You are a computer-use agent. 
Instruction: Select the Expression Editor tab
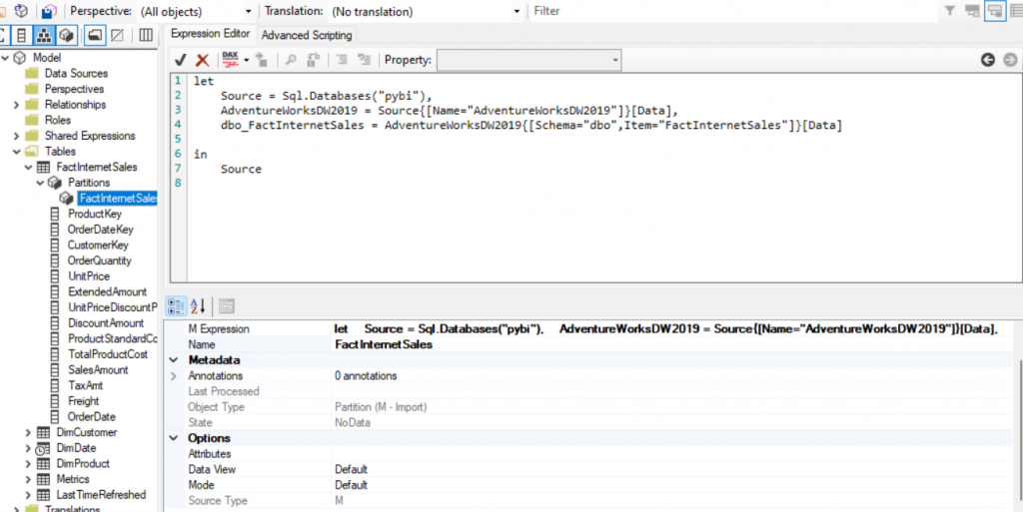[x=210, y=34]
